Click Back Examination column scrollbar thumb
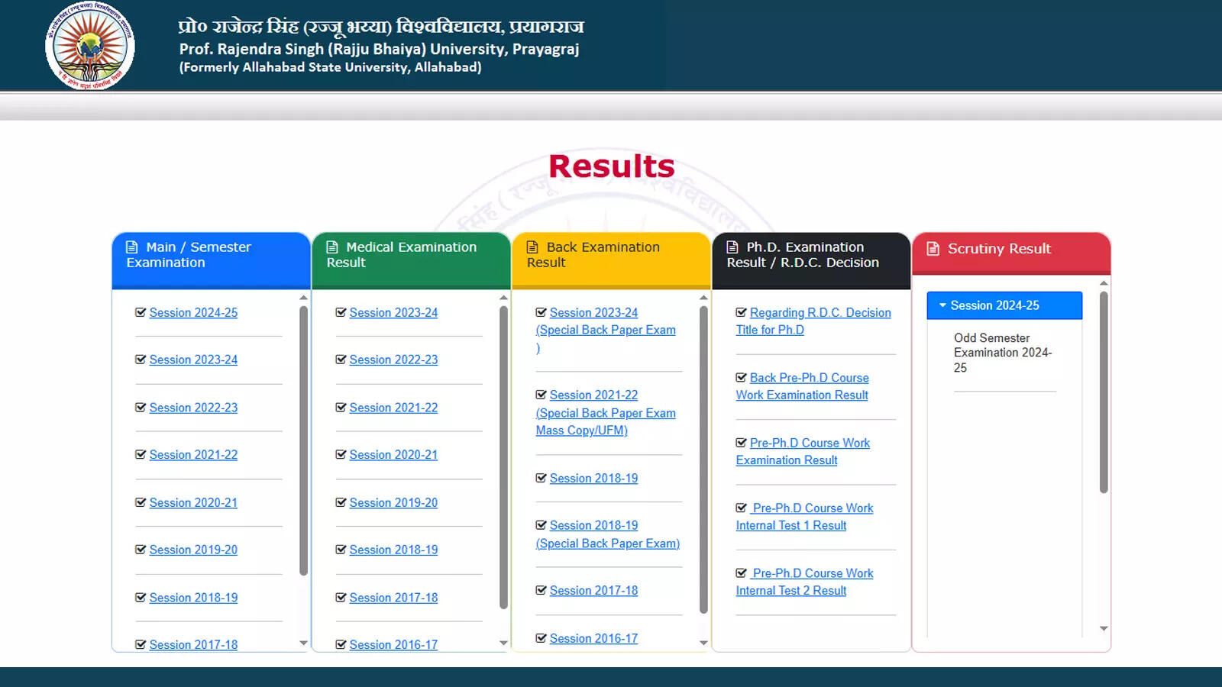The height and width of the screenshot is (687, 1222). pyautogui.click(x=703, y=460)
